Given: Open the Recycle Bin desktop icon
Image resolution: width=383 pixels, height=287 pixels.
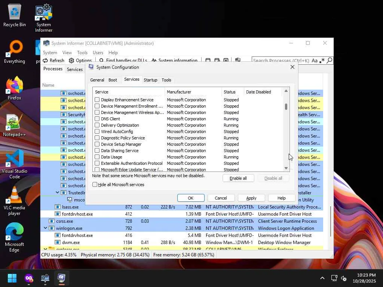Looking at the screenshot, I should click(x=15, y=16).
